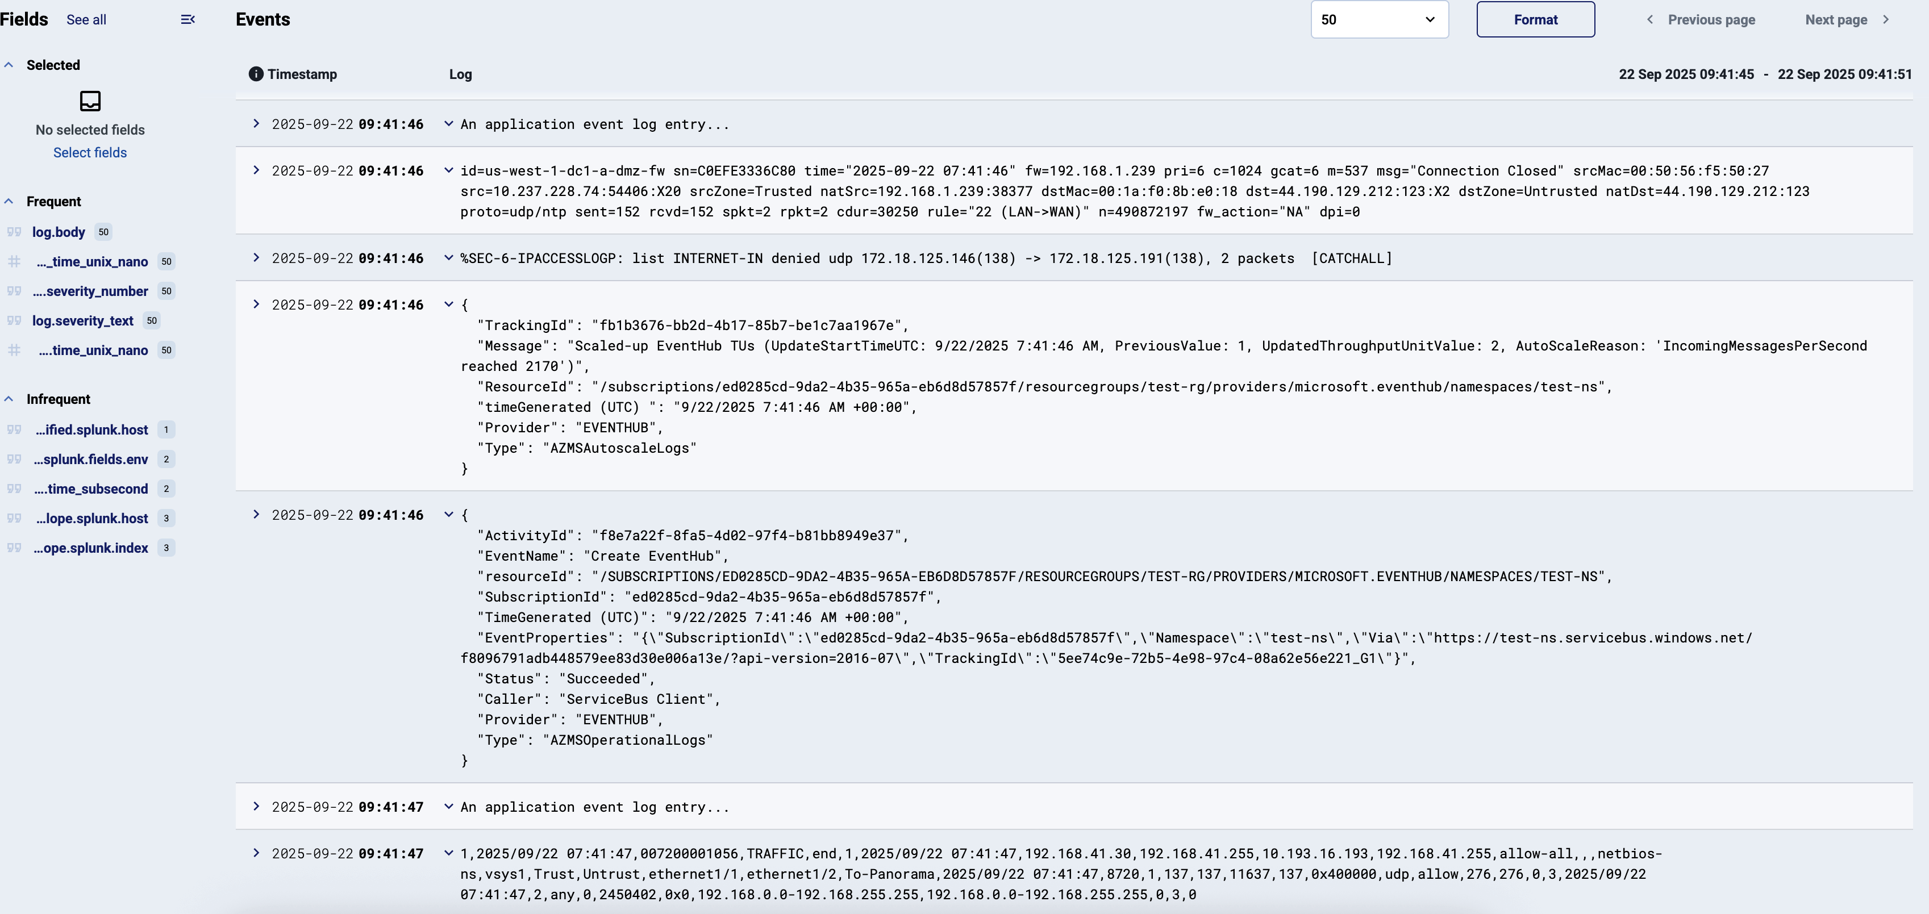1929x914 pixels.
Task: Click the Select fields link
Action: pyautogui.click(x=90, y=152)
